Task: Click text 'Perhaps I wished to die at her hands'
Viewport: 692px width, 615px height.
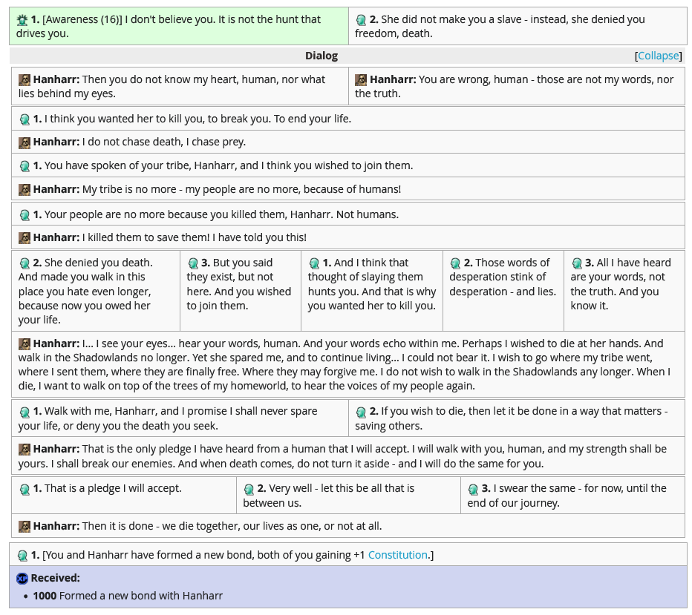Action: (552, 343)
